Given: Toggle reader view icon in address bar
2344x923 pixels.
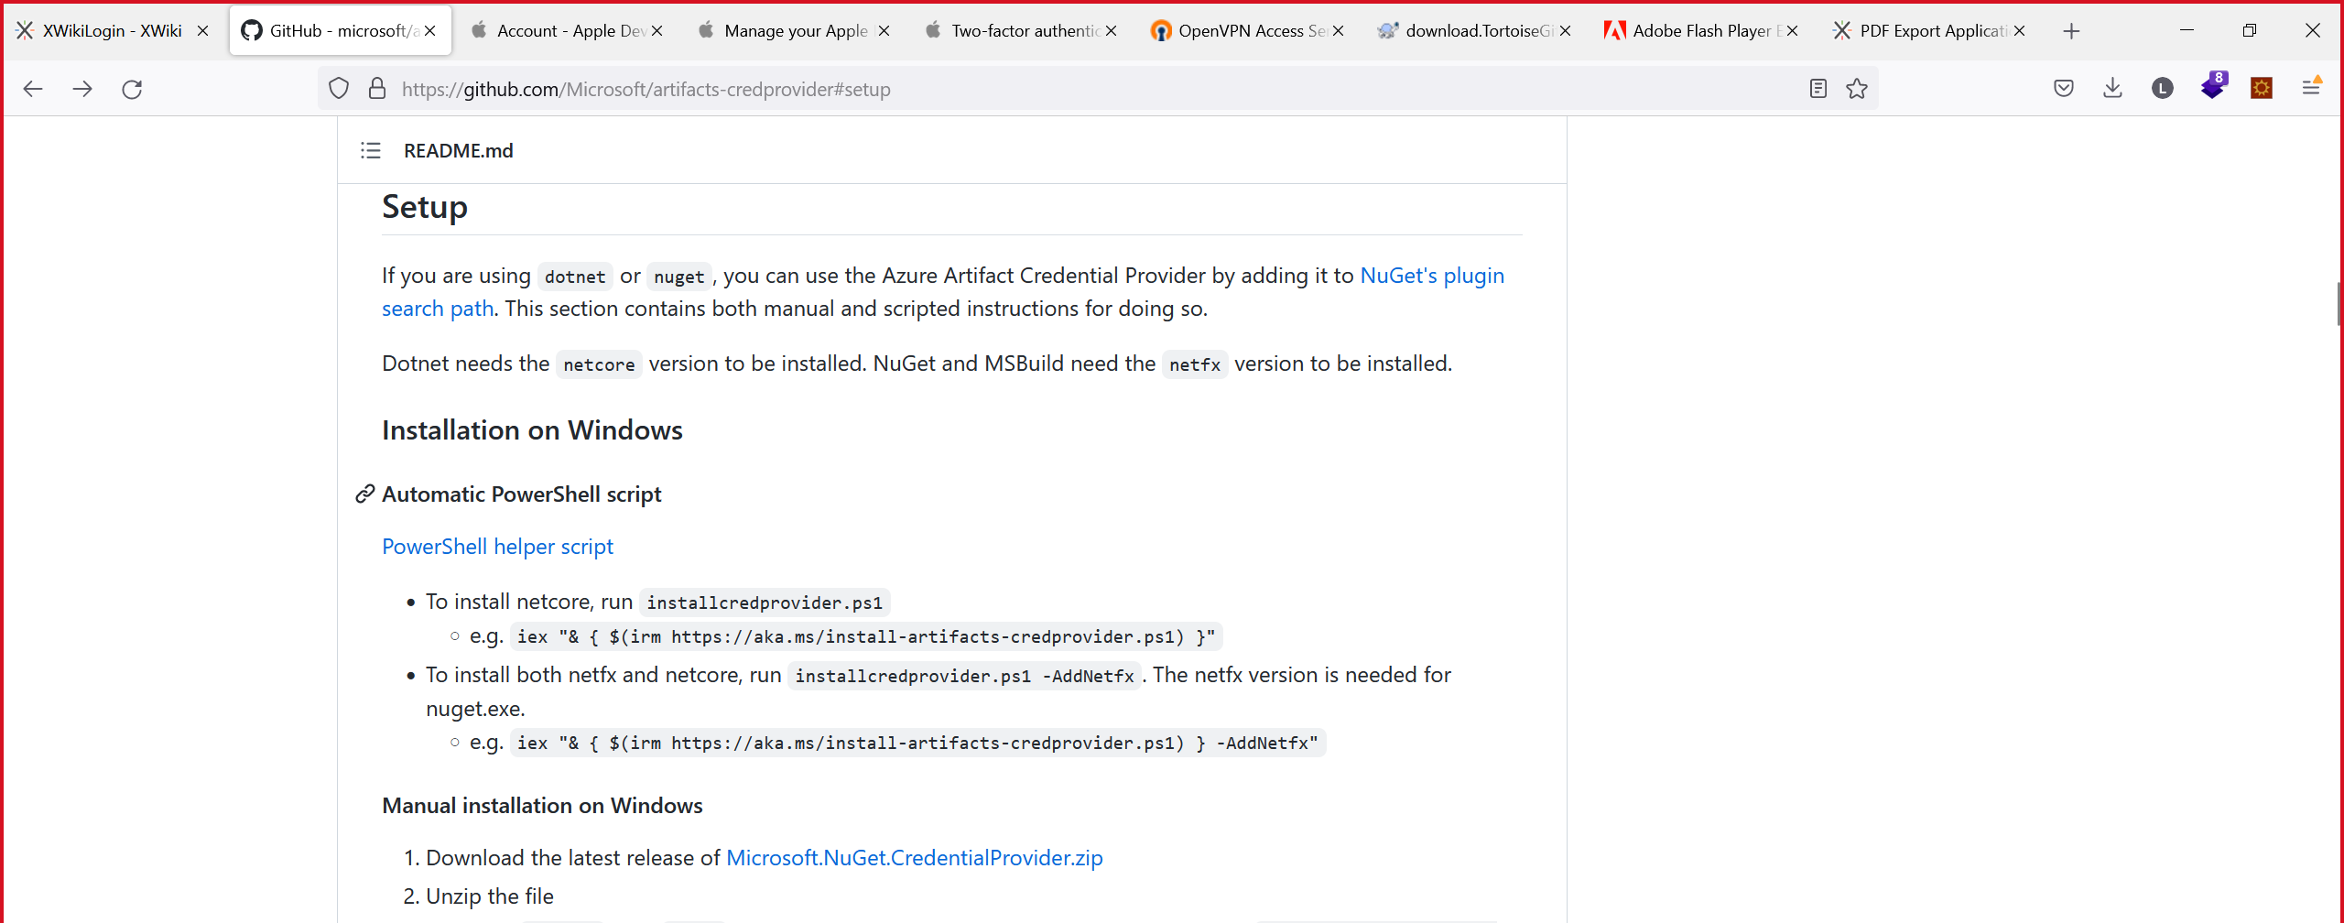Looking at the screenshot, I should pos(1818,89).
